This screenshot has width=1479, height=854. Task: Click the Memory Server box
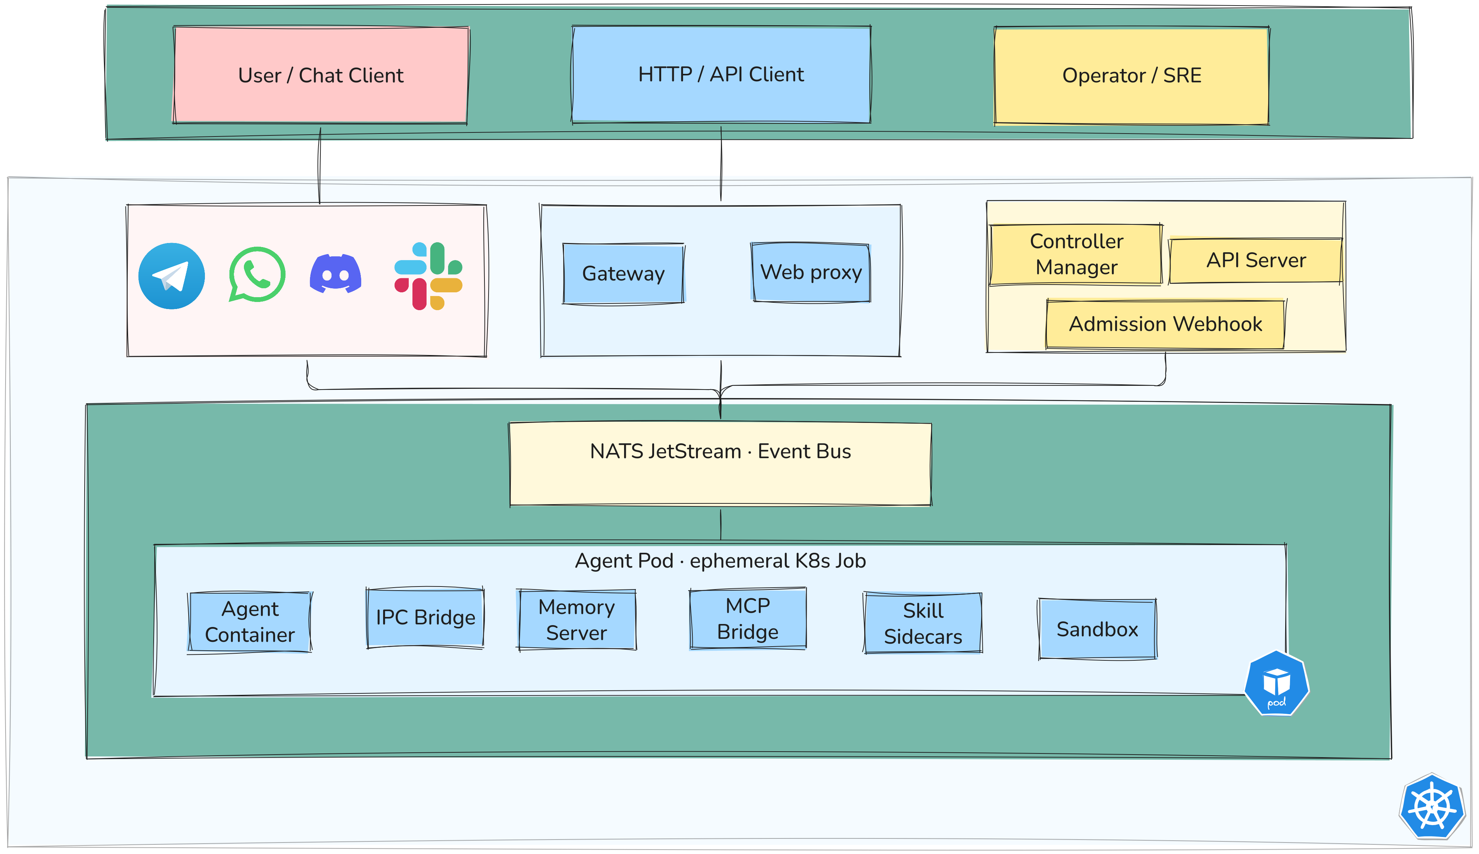tap(576, 620)
